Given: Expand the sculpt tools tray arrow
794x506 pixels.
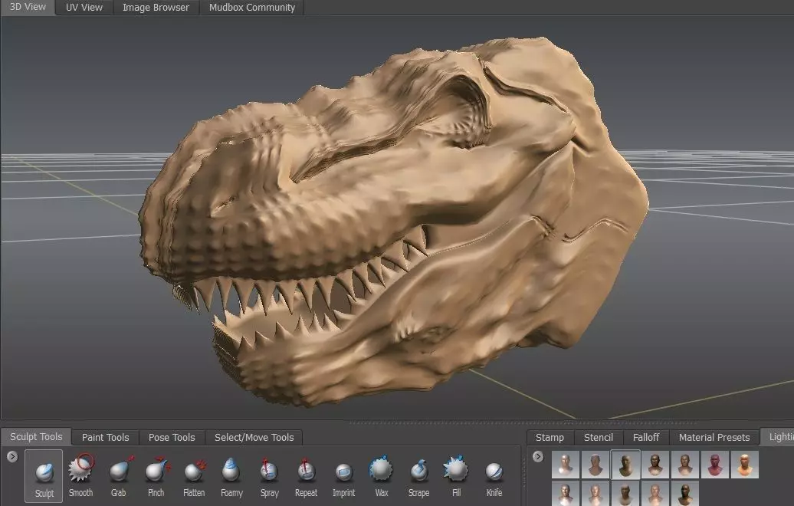Looking at the screenshot, I should tap(11, 457).
